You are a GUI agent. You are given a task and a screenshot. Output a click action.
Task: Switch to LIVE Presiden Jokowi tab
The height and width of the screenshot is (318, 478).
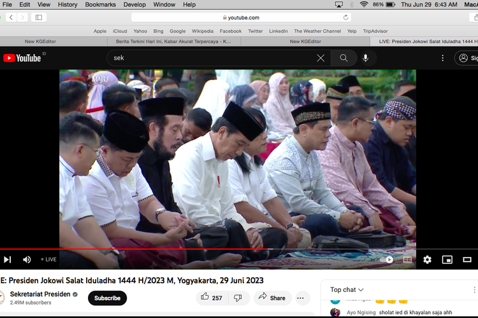424,41
